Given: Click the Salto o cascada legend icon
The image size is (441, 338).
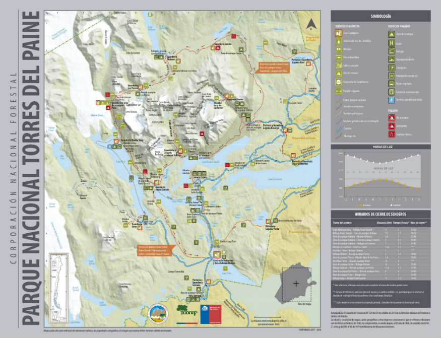Looking at the screenshot, I should pos(338,65).
